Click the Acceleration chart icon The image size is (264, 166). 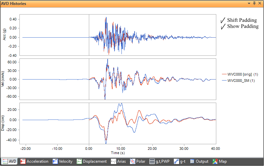click(23, 161)
